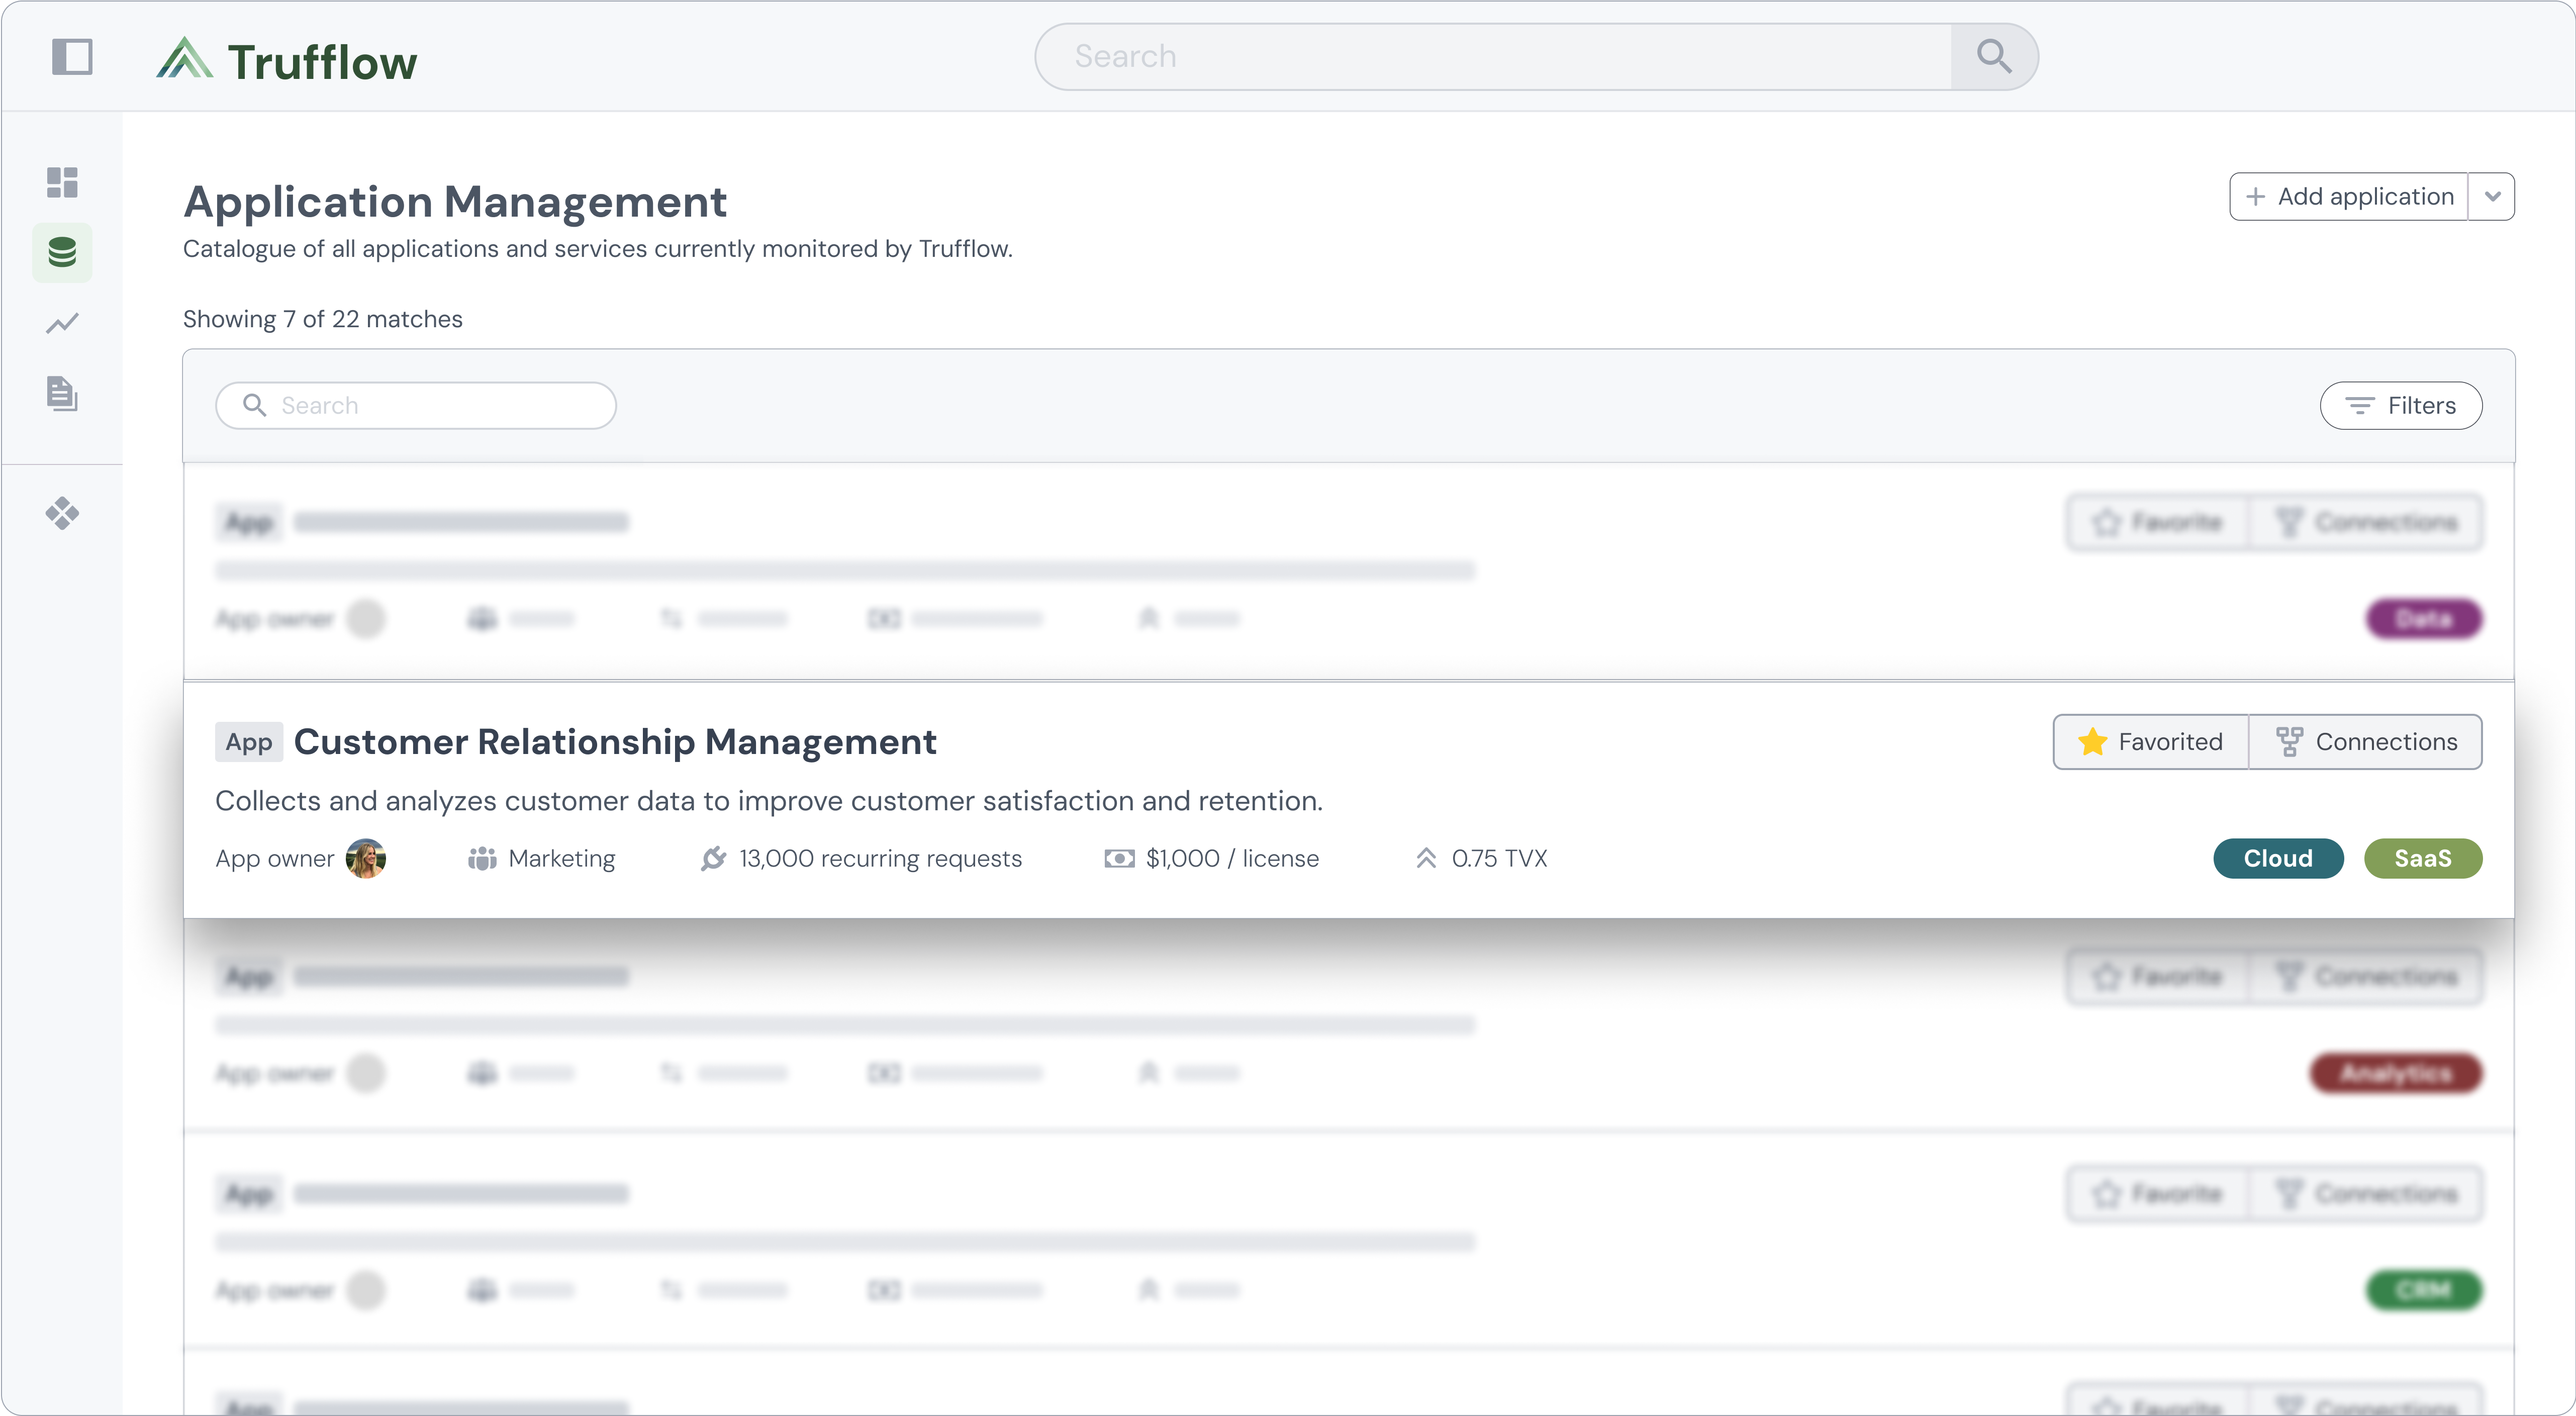Click '13,000 recurring requests' text

pyautogui.click(x=880, y=858)
